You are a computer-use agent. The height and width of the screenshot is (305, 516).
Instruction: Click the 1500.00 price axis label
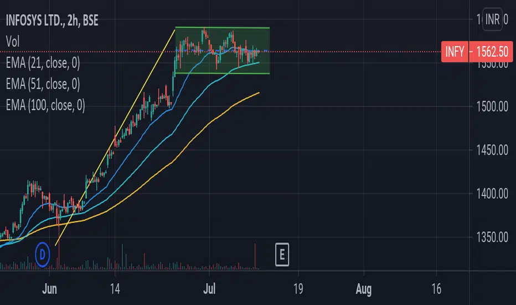coord(492,106)
